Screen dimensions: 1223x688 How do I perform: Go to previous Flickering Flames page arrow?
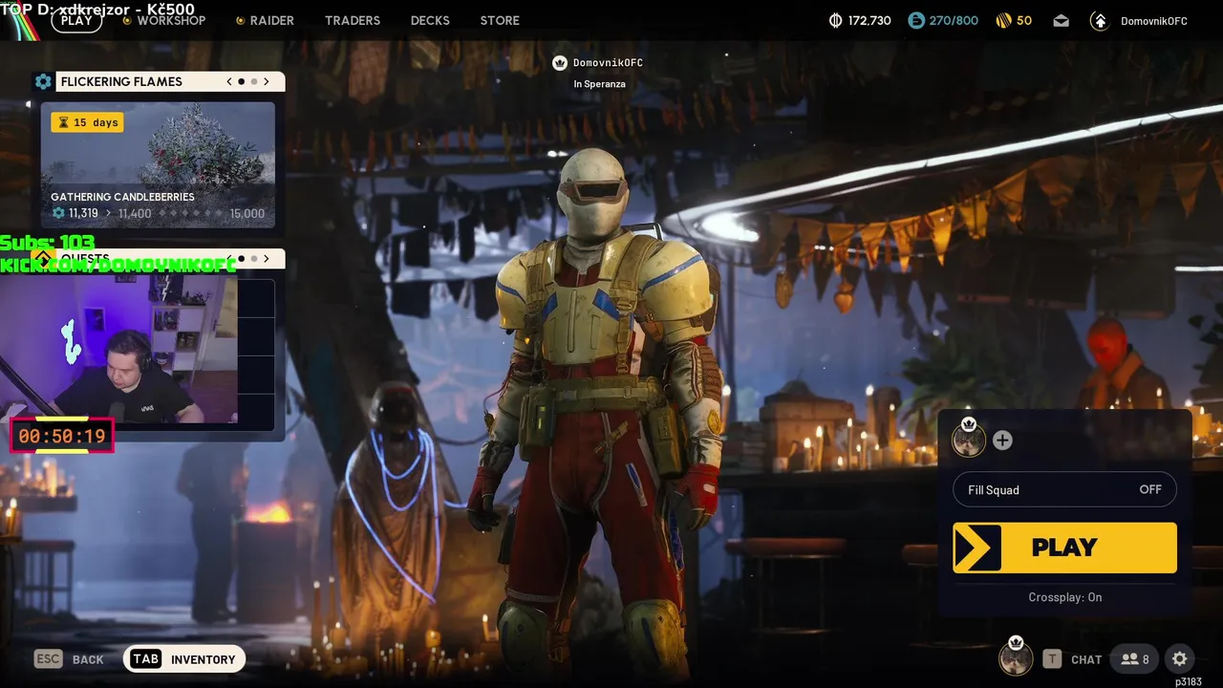(229, 81)
